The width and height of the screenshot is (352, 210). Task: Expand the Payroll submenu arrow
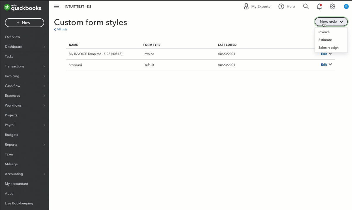tap(44, 125)
